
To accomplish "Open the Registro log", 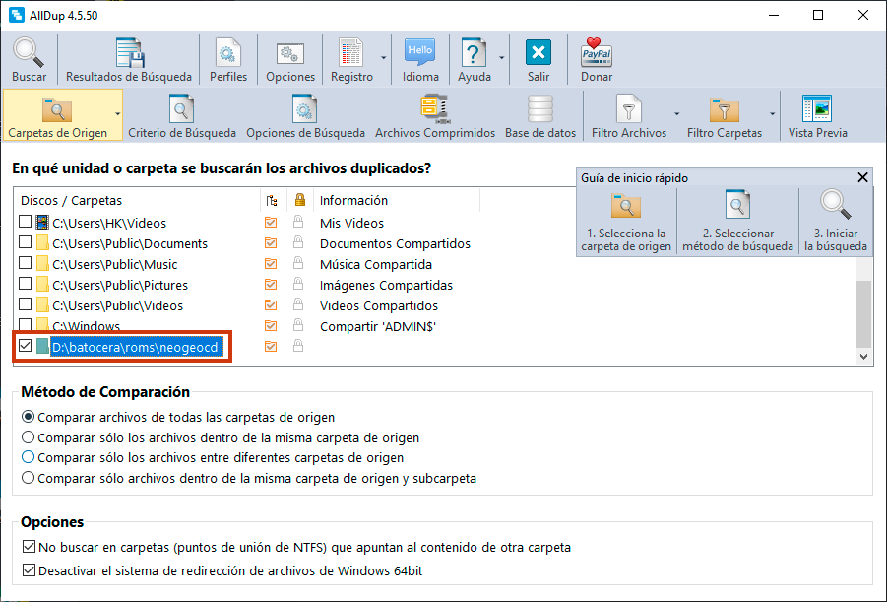I will click(x=351, y=59).
